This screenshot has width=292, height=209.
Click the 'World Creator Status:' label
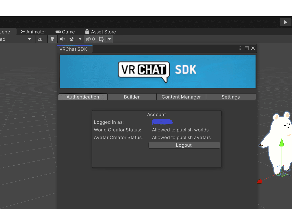point(117,130)
